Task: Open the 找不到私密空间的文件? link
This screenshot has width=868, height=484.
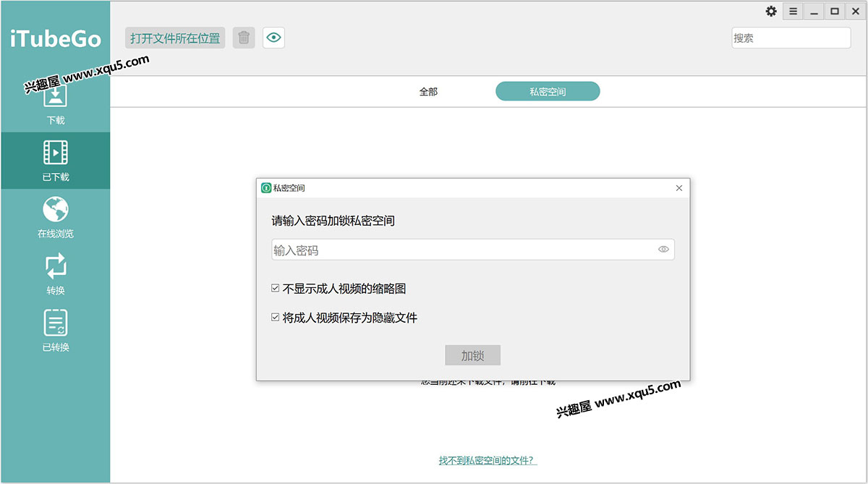Action: [488, 460]
